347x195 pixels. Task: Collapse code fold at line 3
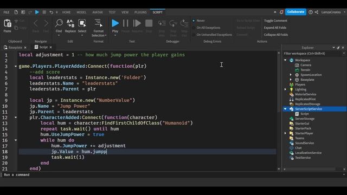pyautogui.click(x=16, y=66)
